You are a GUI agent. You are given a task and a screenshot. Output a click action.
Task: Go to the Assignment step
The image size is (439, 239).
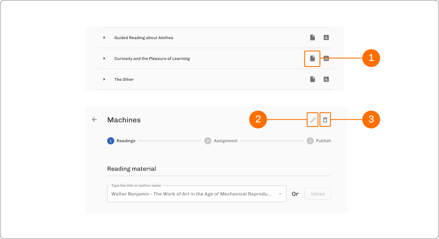(x=221, y=141)
